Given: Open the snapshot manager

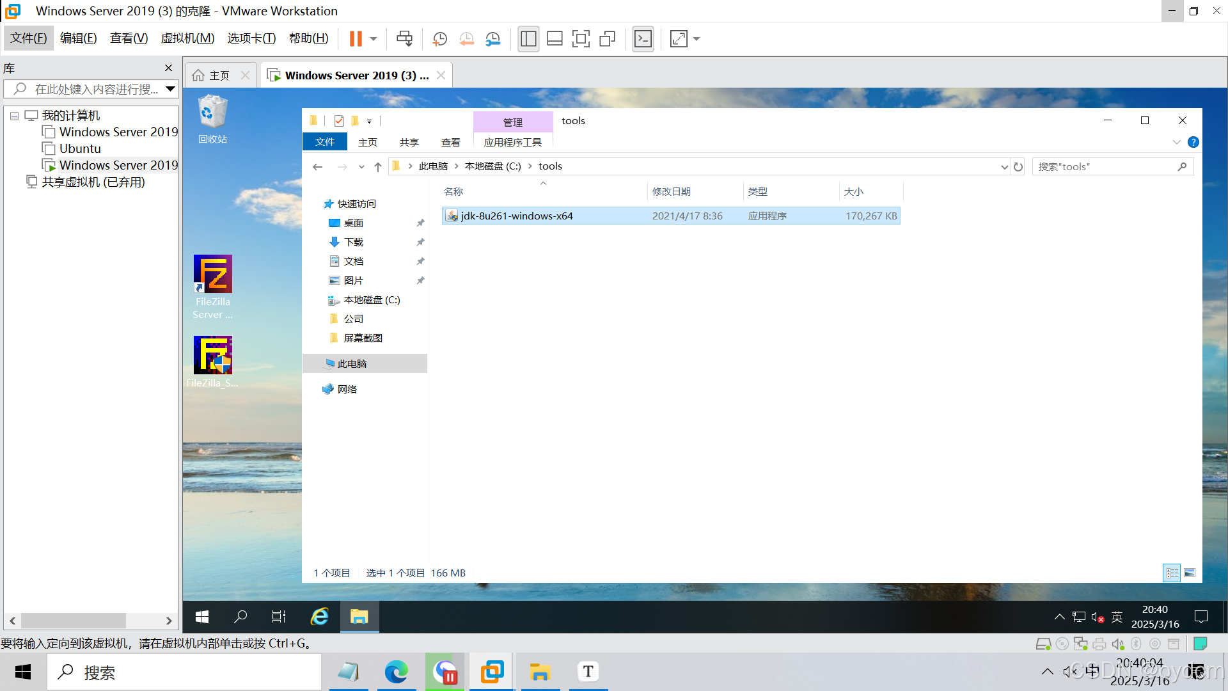Looking at the screenshot, I should (492, 38).
